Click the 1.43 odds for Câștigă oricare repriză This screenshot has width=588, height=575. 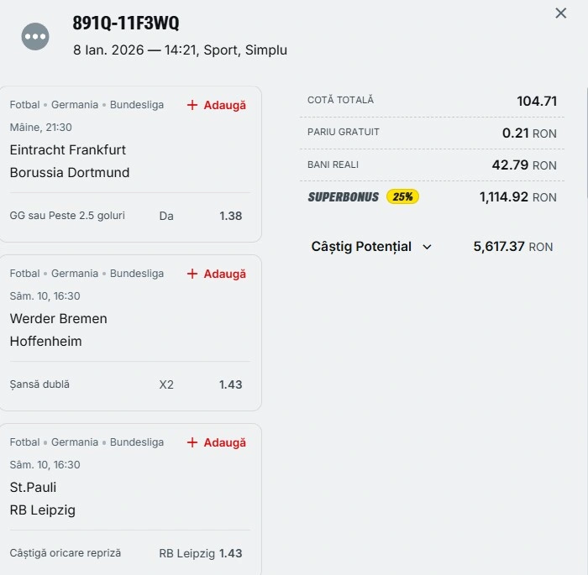coord(230,553)
